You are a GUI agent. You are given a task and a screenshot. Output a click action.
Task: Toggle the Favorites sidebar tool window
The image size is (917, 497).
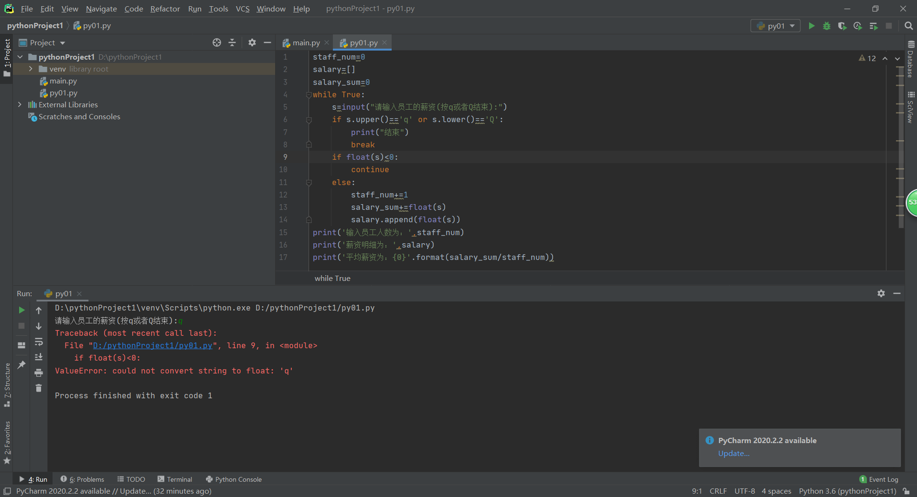click(7, 443)
